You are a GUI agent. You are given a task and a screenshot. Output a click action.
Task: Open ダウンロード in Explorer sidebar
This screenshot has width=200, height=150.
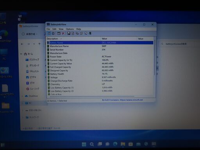click(x=32, y=66)
